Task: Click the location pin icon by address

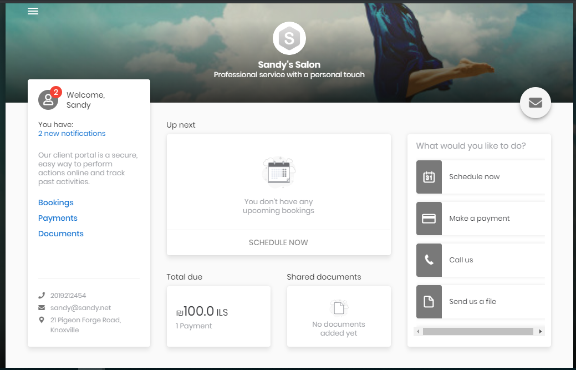Action: point(42,320)
